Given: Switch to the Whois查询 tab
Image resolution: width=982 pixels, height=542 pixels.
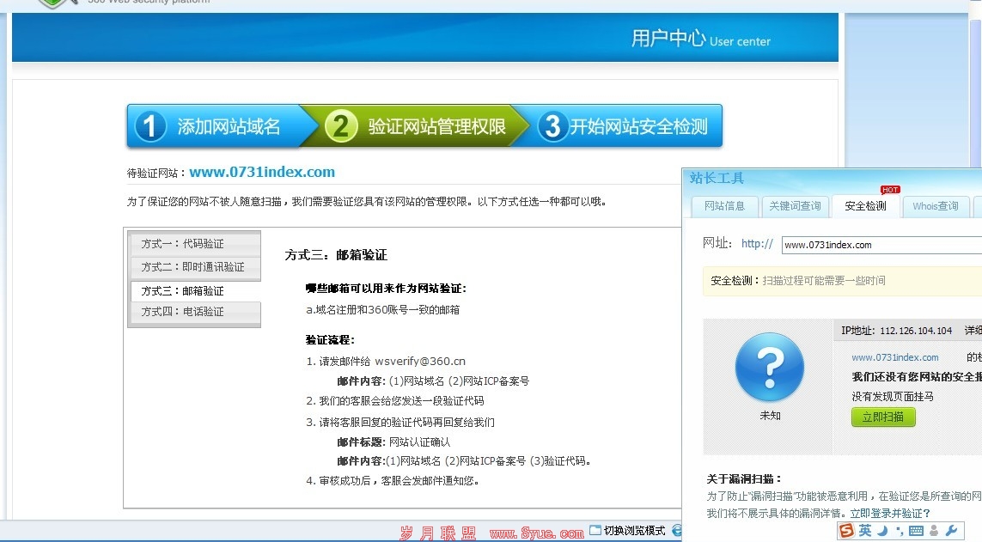Looking at the screenshot, I should pyautogui.click(x=936, y=206).
